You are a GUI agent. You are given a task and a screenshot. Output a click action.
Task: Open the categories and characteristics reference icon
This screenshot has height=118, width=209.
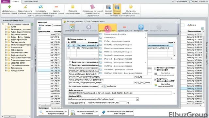point(92,7)
